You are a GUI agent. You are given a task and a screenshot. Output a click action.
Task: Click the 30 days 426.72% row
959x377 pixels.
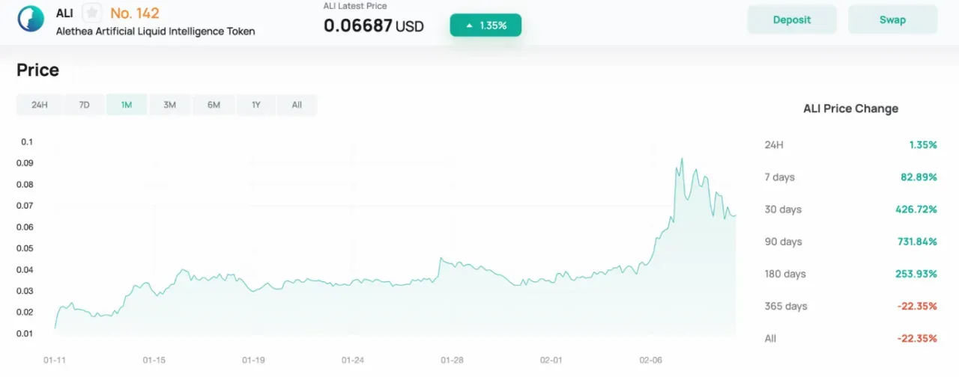850,209
